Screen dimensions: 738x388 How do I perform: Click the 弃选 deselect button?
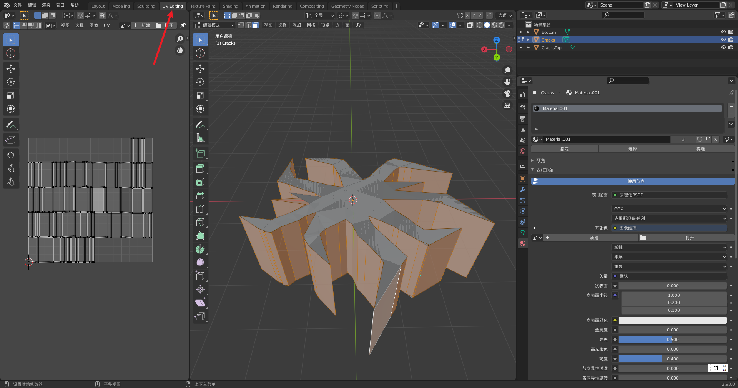[x=700, y=149]
